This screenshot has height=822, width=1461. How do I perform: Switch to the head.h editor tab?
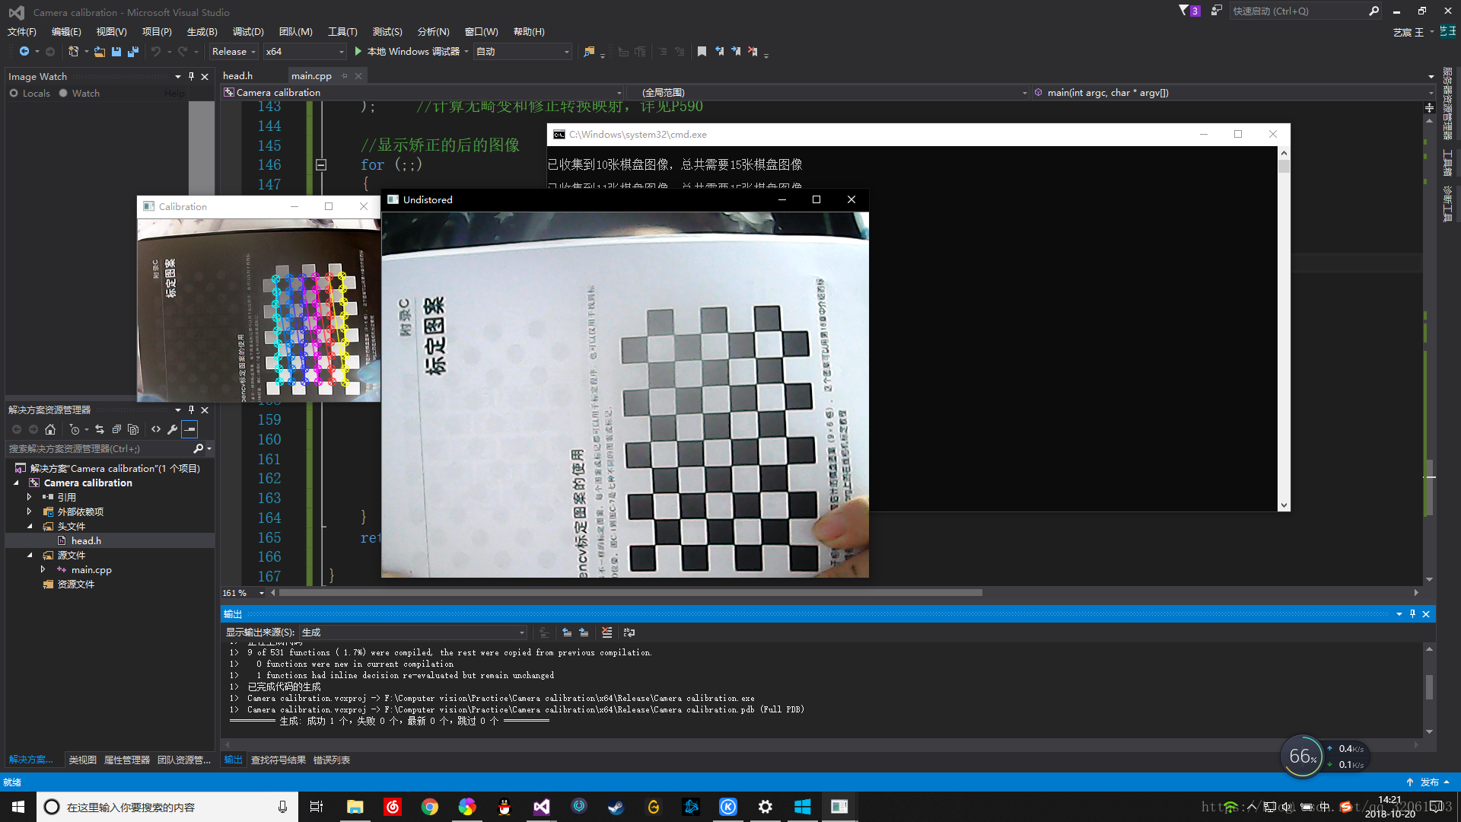[x=237, y=75]
